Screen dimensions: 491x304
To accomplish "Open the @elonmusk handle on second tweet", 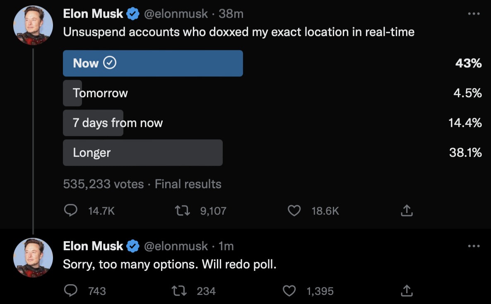I will click(176, 246).
